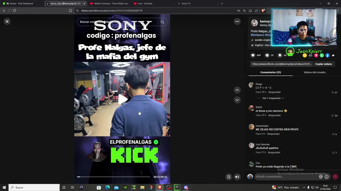Open the Brave Shields lion icon
Screen dimensions: 341x191
click(x=263, y=11)
